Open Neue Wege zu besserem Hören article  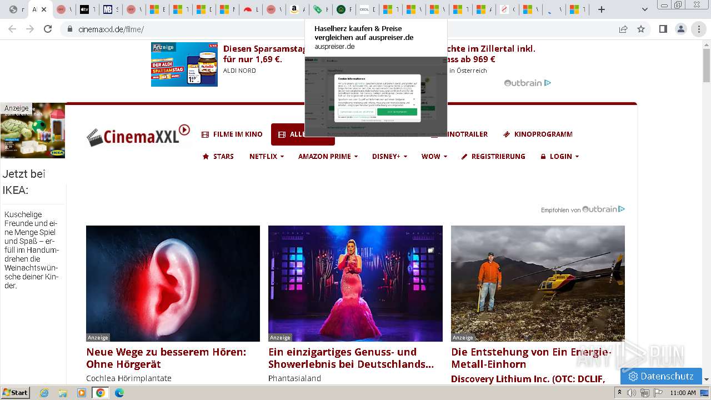(x=166, y=358)
